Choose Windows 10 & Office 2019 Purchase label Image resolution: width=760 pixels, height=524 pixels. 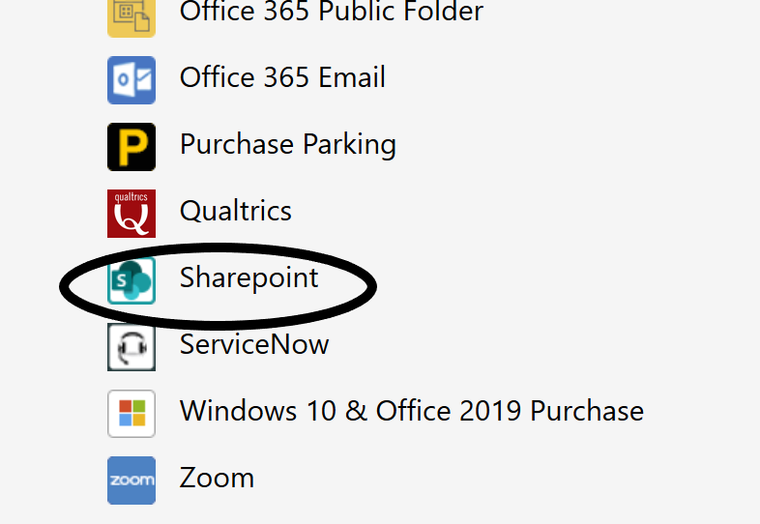coord(411,411)
